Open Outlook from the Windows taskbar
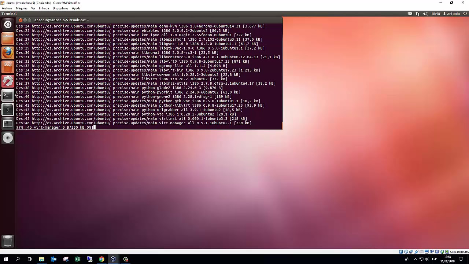 point(53,259)
